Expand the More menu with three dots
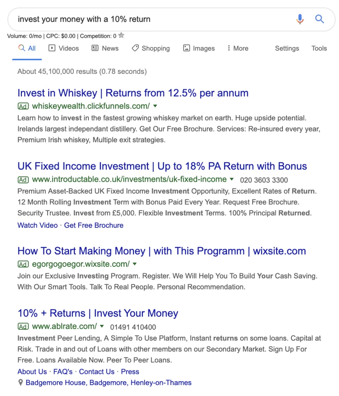The image size is (339, 396). coord(238,48)
